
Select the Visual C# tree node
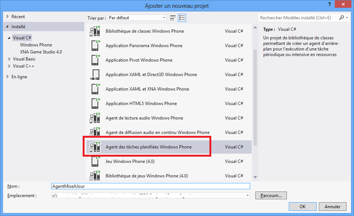point(22,38)
